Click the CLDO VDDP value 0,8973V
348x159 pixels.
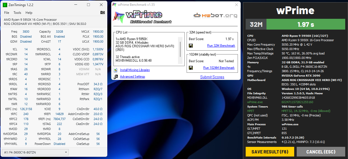(x=98, y=54)
